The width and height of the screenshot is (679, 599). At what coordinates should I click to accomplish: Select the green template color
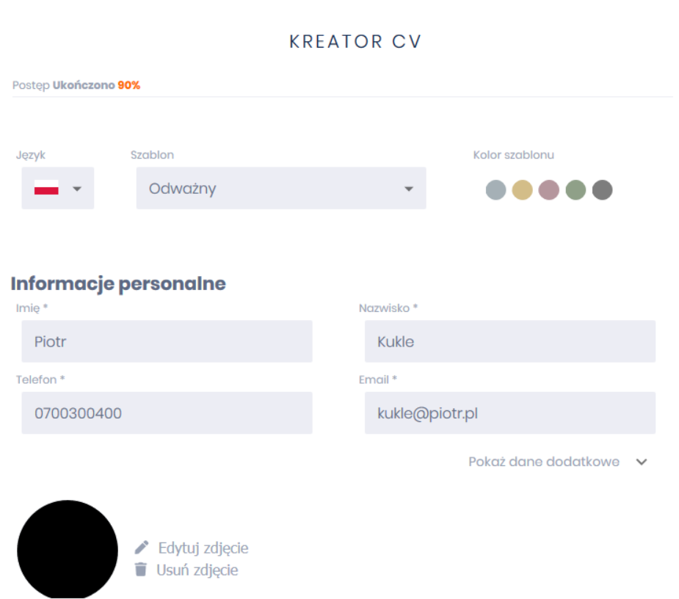[x=575, y=190]
